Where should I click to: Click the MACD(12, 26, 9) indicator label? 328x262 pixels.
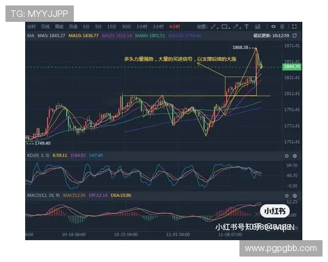tap(42, 194)
